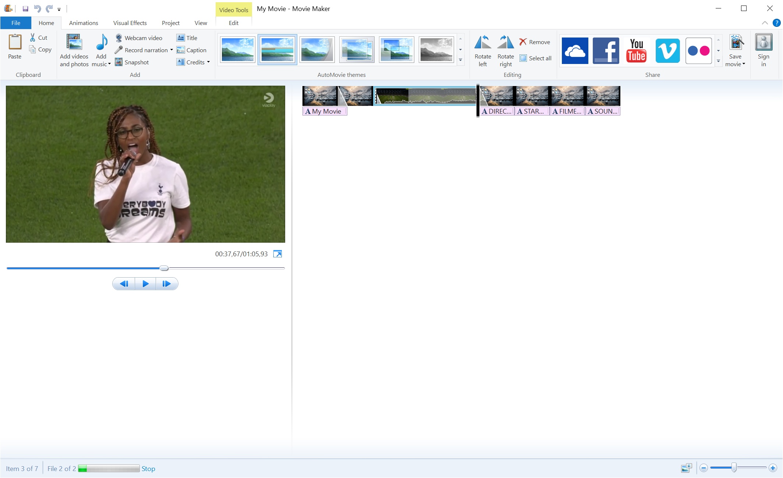Toggle the Remove button in Editing panel
The image size is (783, 478).
[535, 42]
